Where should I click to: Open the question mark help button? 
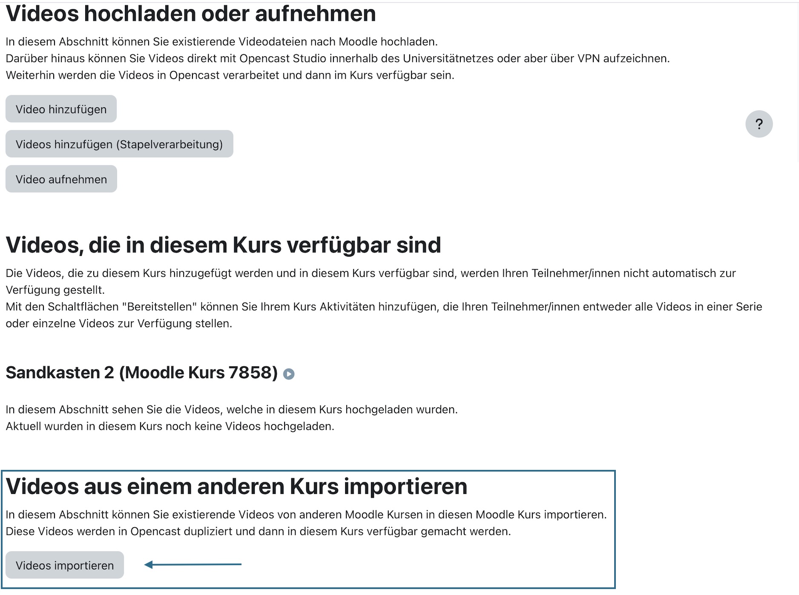(x=759, y=124)
